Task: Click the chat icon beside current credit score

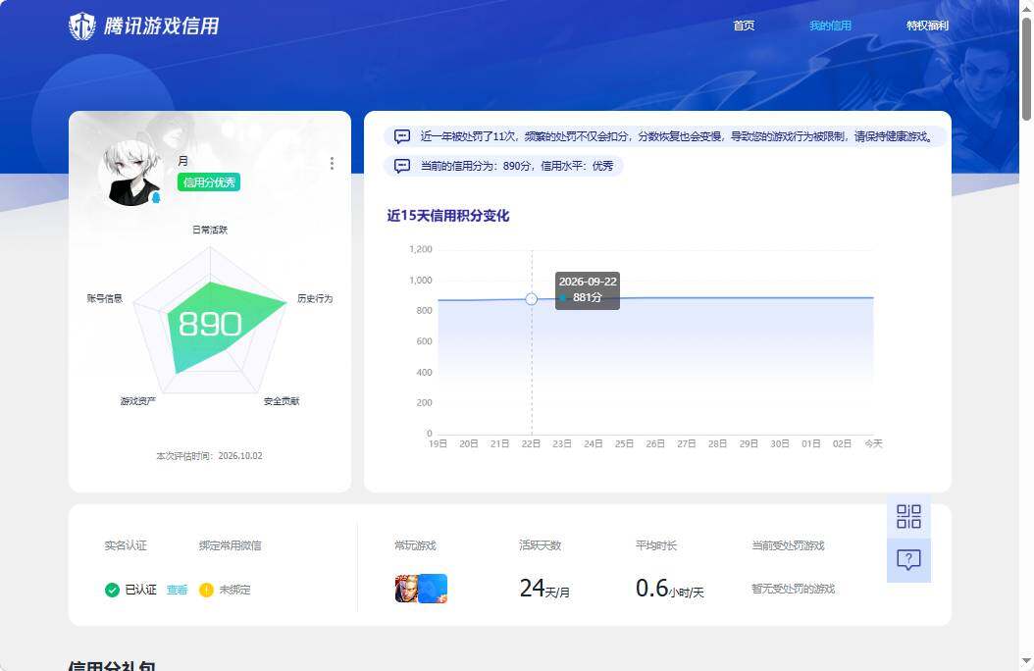Action: (x=401, y=166)
